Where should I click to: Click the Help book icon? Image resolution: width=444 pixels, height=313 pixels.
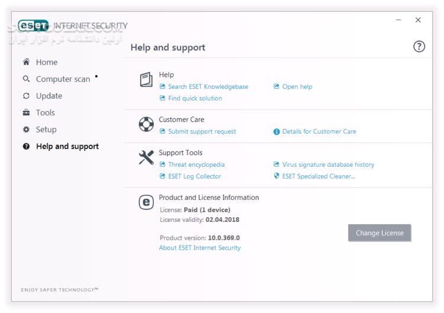coord(146,80)
